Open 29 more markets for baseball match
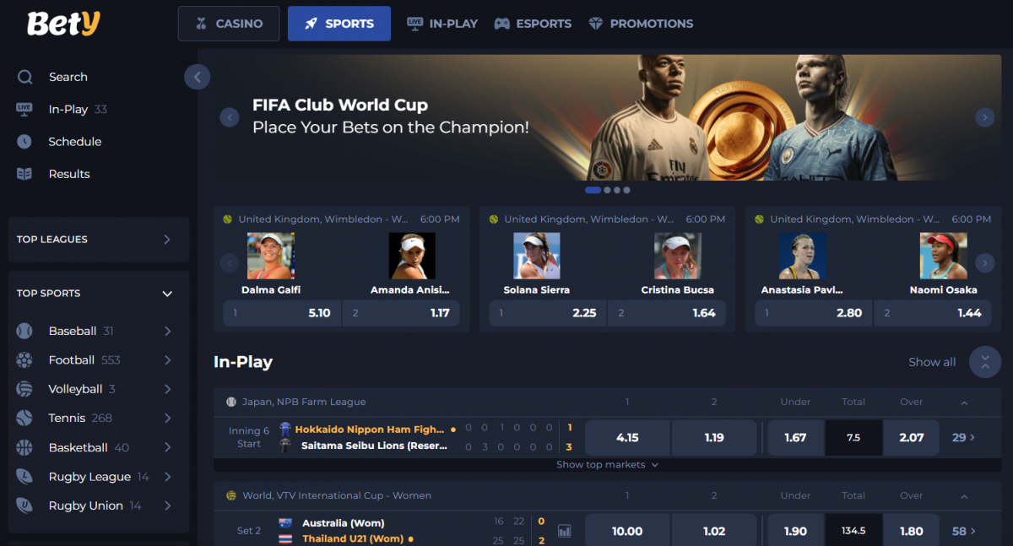The height and width of the screenshot is (546, 1013). click(963, 438)
